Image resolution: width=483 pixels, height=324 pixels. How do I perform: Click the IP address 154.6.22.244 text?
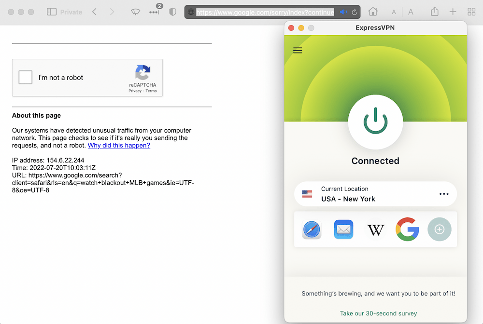point(48,160)
